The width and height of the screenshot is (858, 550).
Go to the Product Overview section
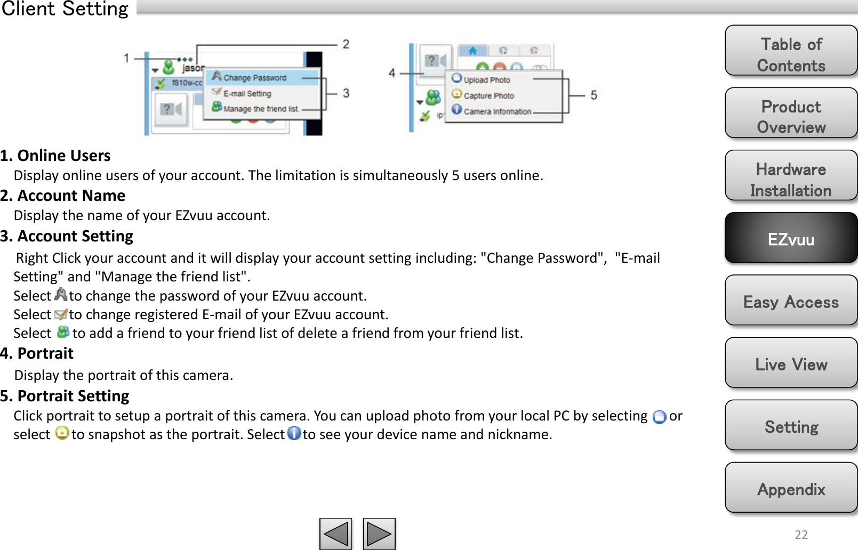pyautogui.click(x=791, y=113)
